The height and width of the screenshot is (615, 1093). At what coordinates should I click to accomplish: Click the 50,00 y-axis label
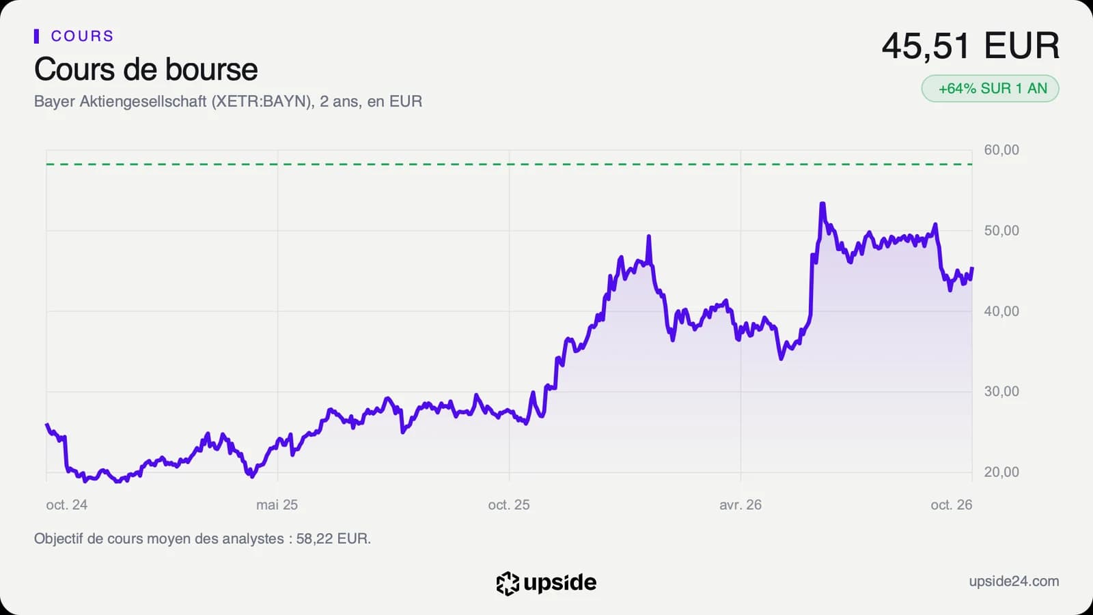pos(1001,231)
